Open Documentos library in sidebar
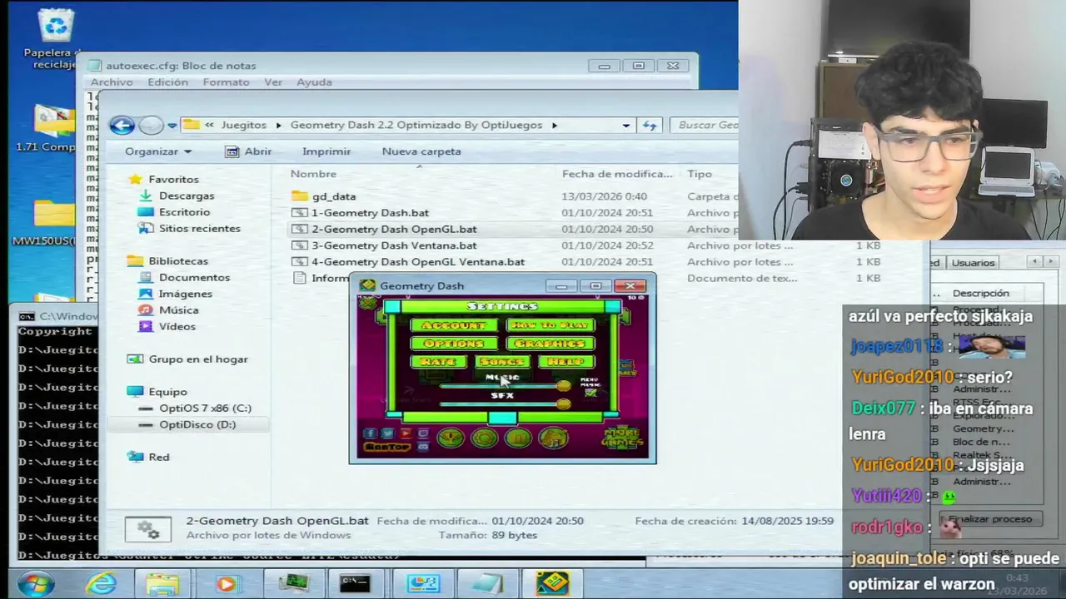The image size is (1066, 599). 194,277
